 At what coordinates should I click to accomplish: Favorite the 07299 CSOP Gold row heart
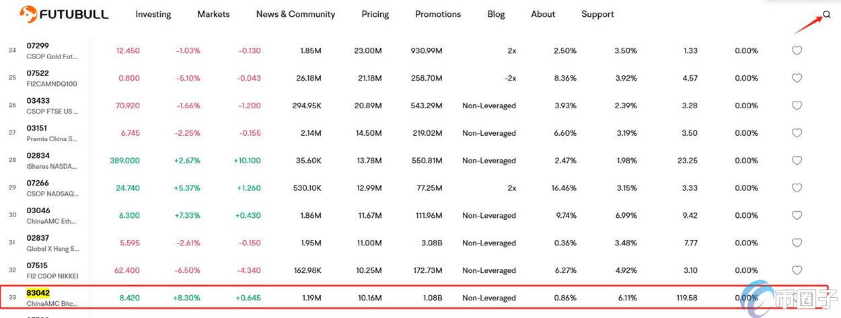pos(797,50)
